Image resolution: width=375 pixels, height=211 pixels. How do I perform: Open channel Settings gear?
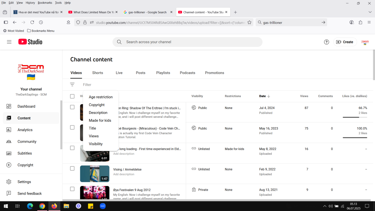24,182
